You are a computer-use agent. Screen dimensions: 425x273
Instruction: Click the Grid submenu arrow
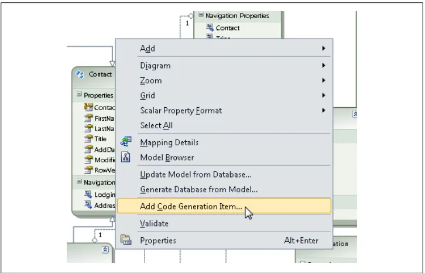[324, 95]
